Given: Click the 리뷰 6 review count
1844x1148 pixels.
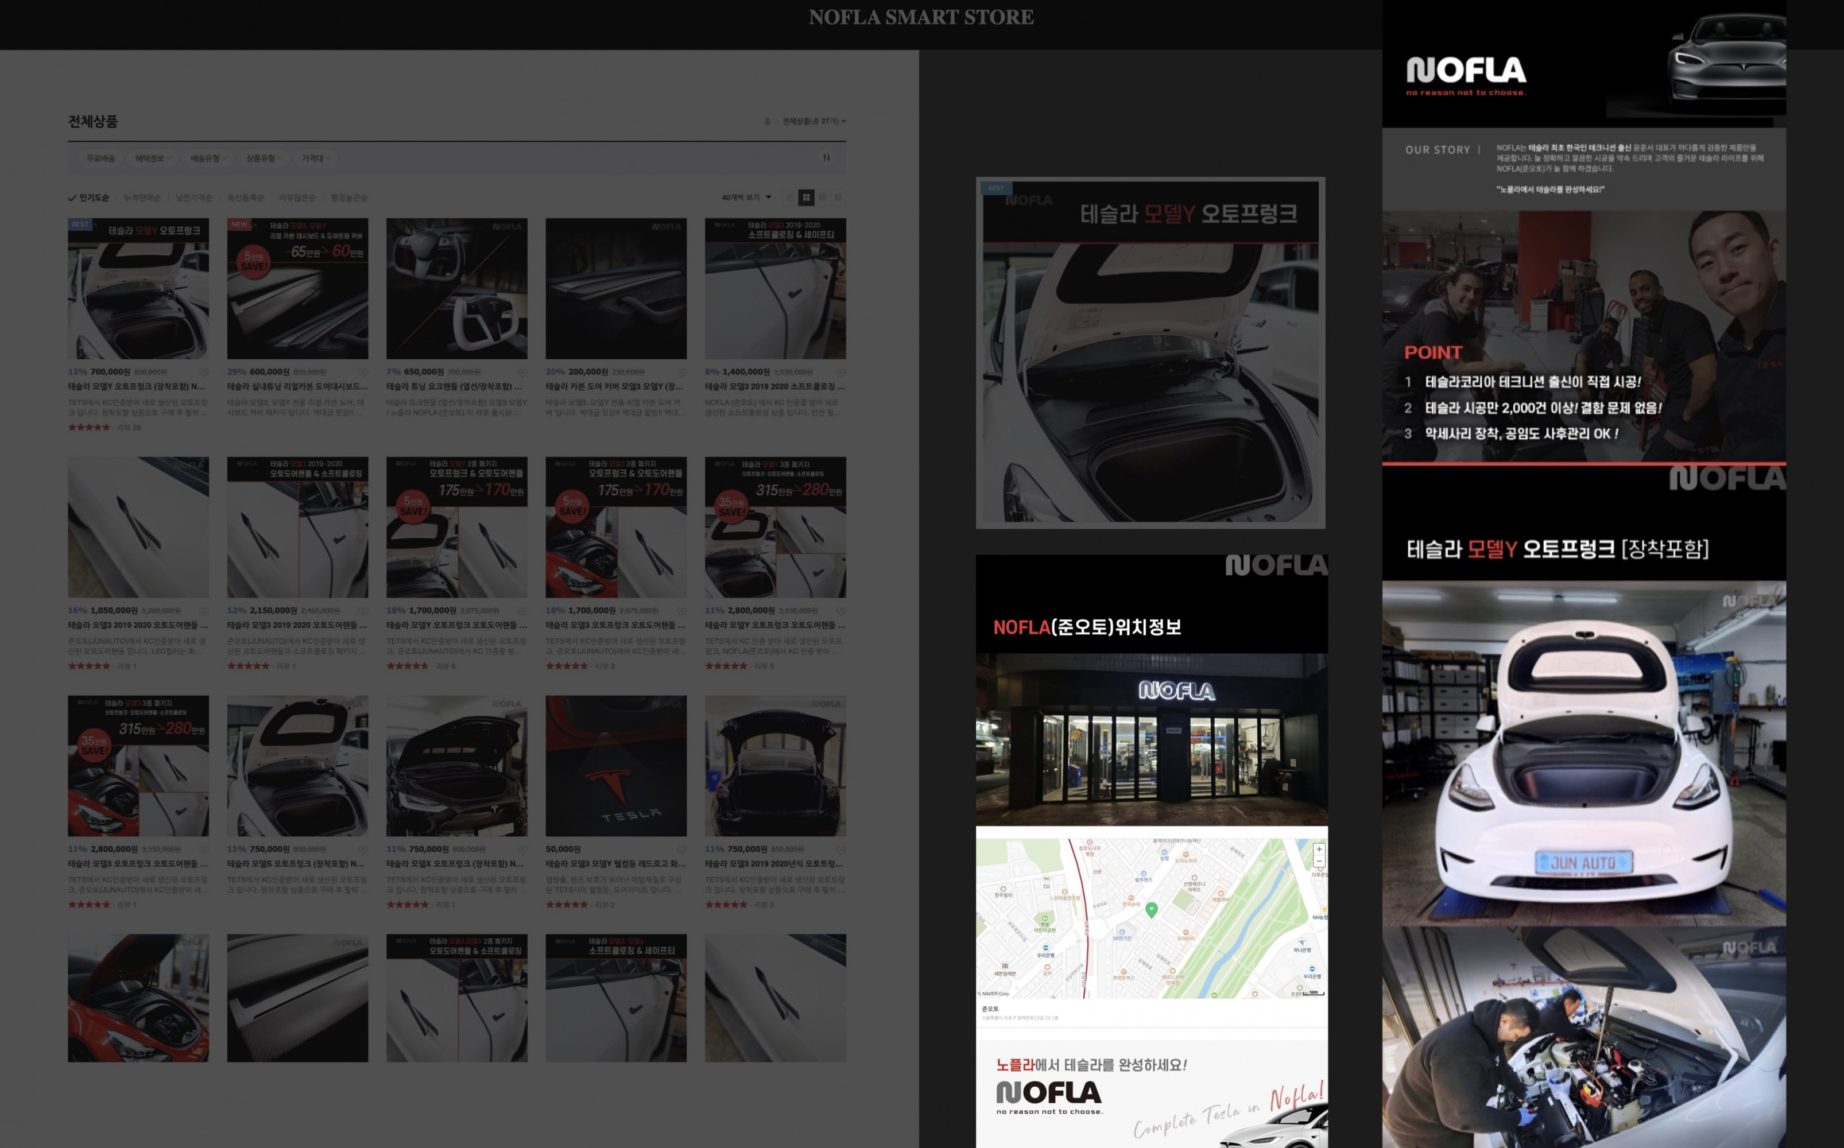Looking at the screenshot, I should [445, 666].
